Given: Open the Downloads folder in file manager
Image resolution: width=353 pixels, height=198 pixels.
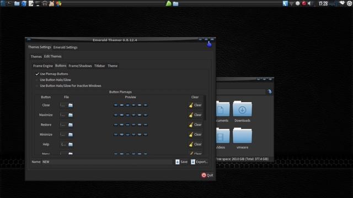Looking at the screenshot, I should tap(242, 111).
